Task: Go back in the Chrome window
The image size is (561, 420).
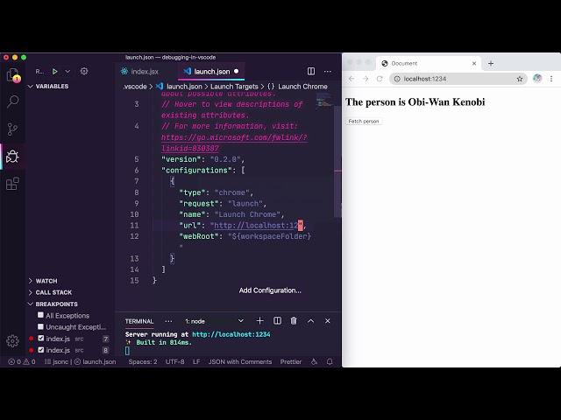Action: tap(352, 79)
